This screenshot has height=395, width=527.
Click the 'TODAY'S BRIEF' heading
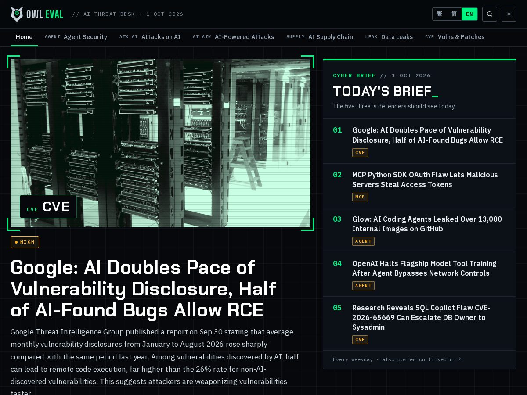coord(386,91)
